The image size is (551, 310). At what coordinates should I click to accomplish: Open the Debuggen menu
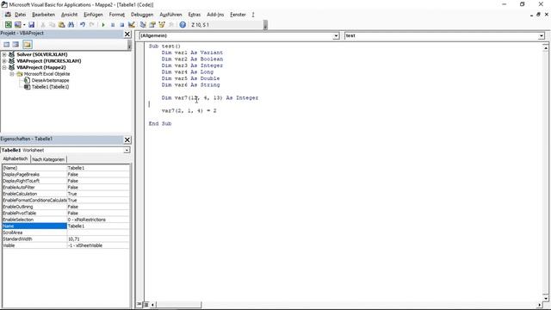point(142,15)
